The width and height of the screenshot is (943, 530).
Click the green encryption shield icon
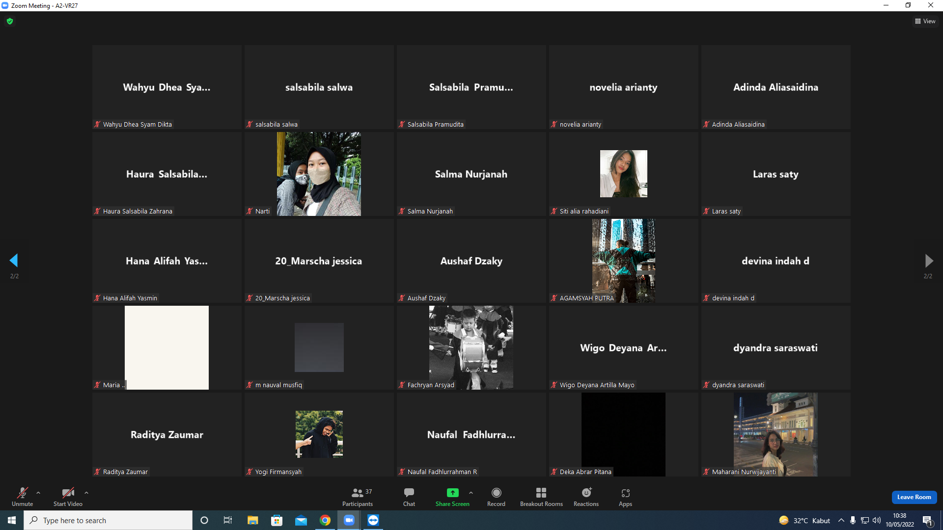[10, 21]
